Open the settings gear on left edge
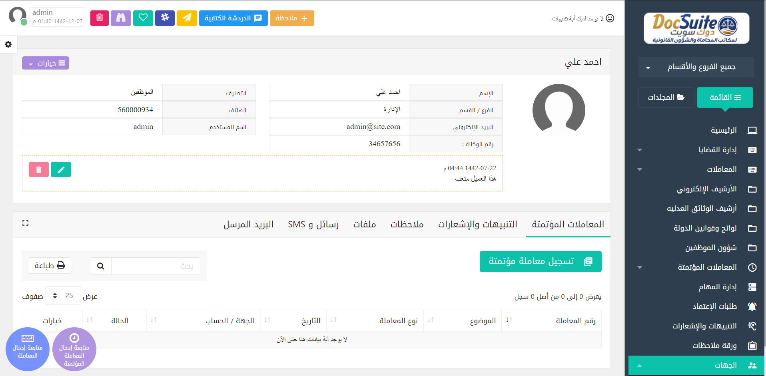 click(8, 44)
